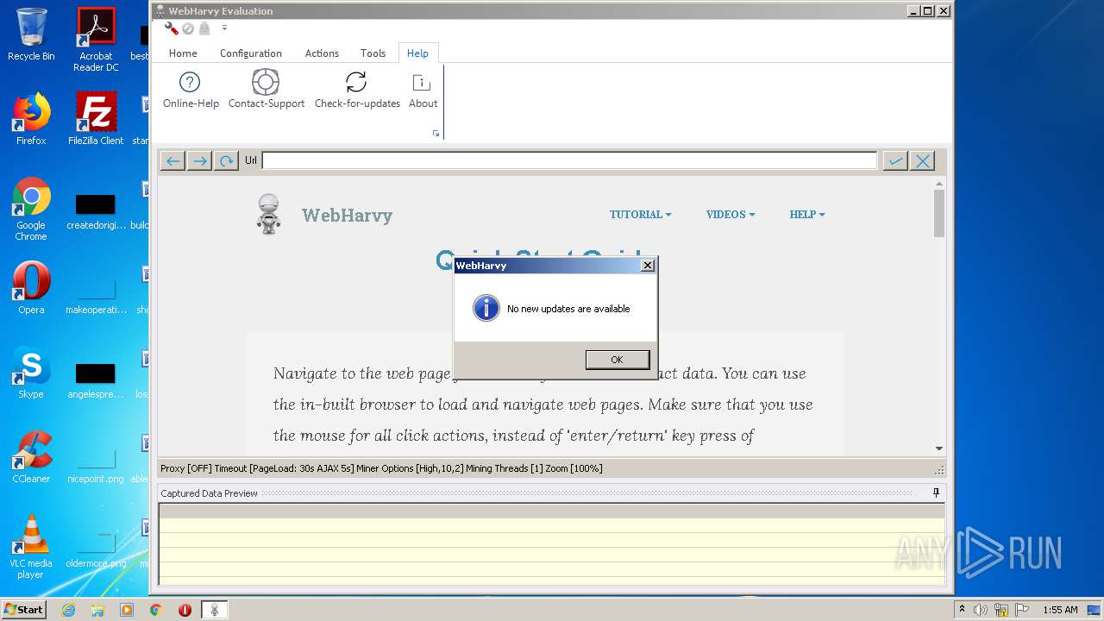Open the Windows Start menu

click(x=23, y=609)
